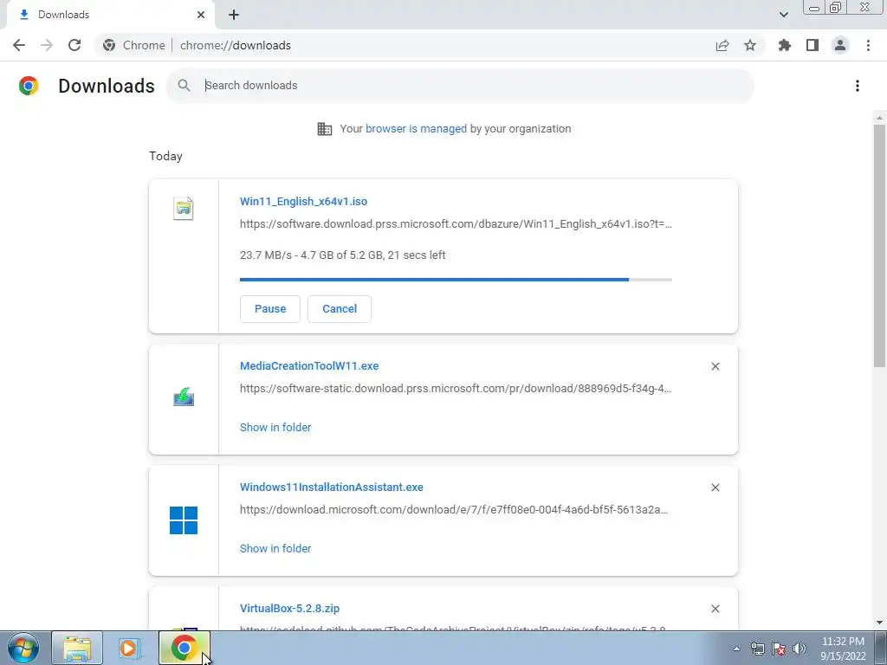Remove Windows11InstallationAssistant.exe from list

pyautogui.click(x=715, y=487)
